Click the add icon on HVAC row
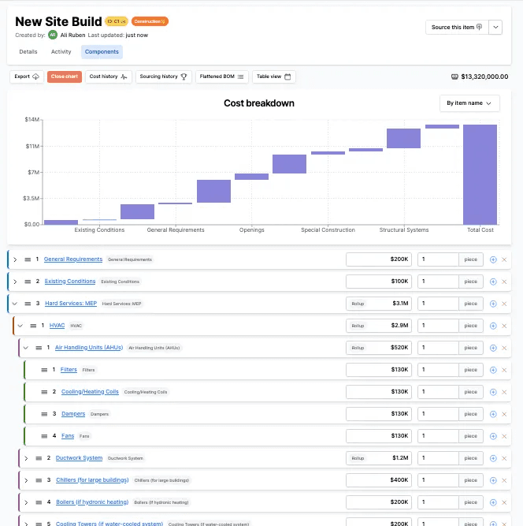The height and width of the screenshot is (526, 523). (493, 326)
